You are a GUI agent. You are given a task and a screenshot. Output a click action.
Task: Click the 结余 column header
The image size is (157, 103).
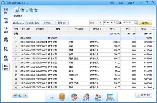pos(144,29)
